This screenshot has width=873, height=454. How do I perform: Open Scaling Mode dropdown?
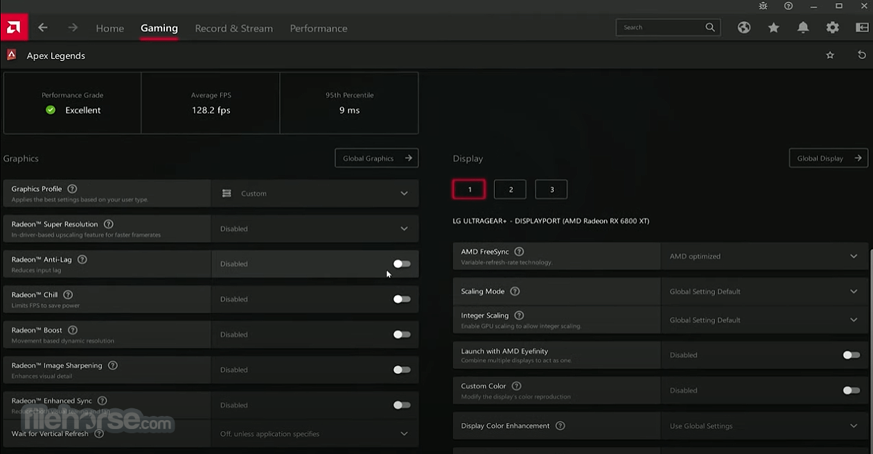pyautogui.click(x=764, y=291)
